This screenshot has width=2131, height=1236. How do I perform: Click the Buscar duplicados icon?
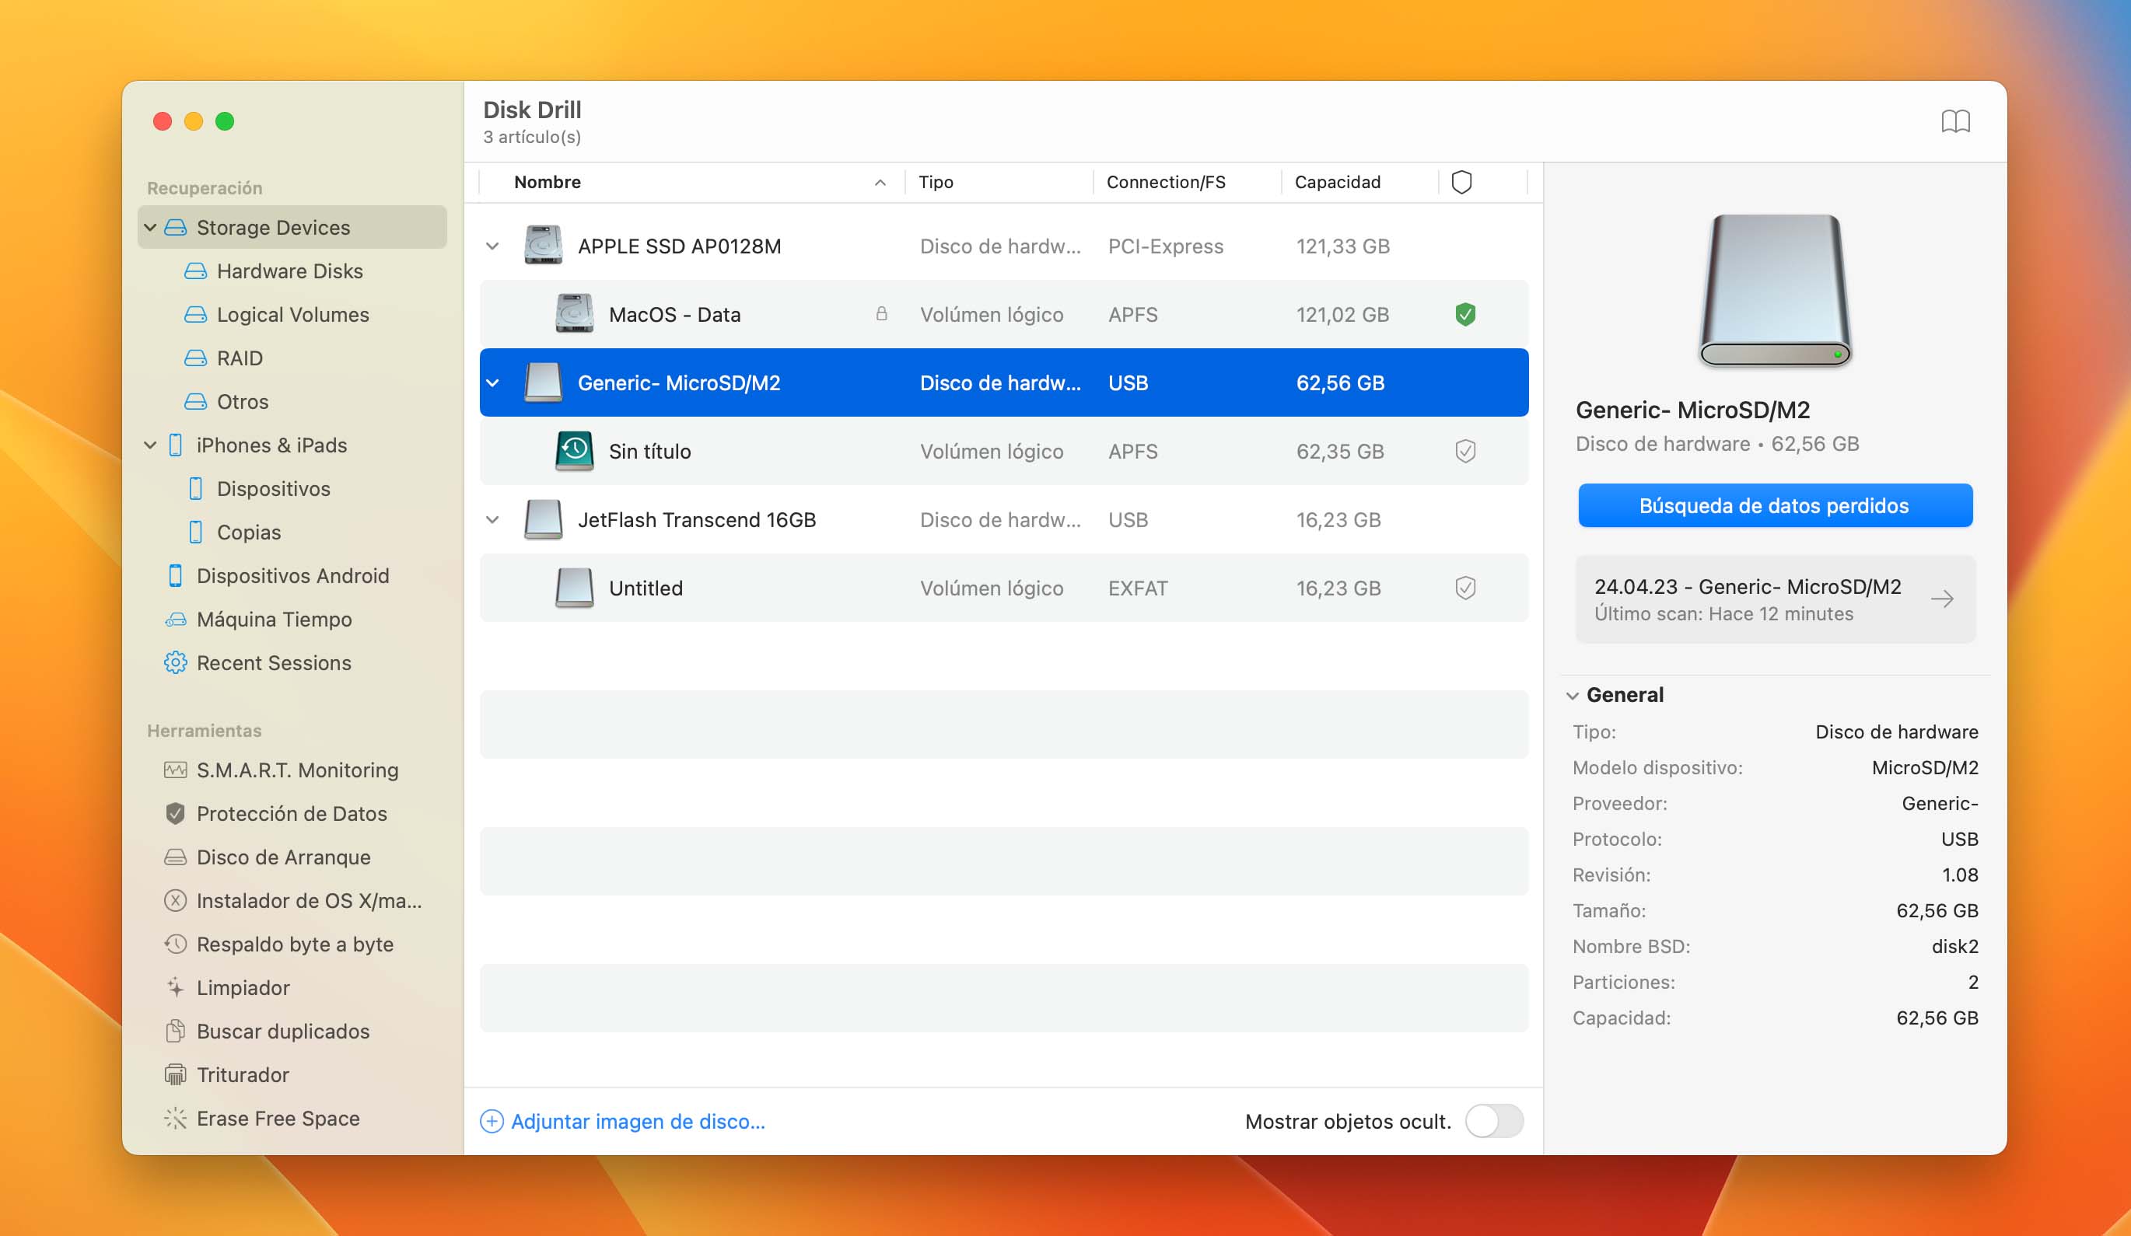[175, 1030]
